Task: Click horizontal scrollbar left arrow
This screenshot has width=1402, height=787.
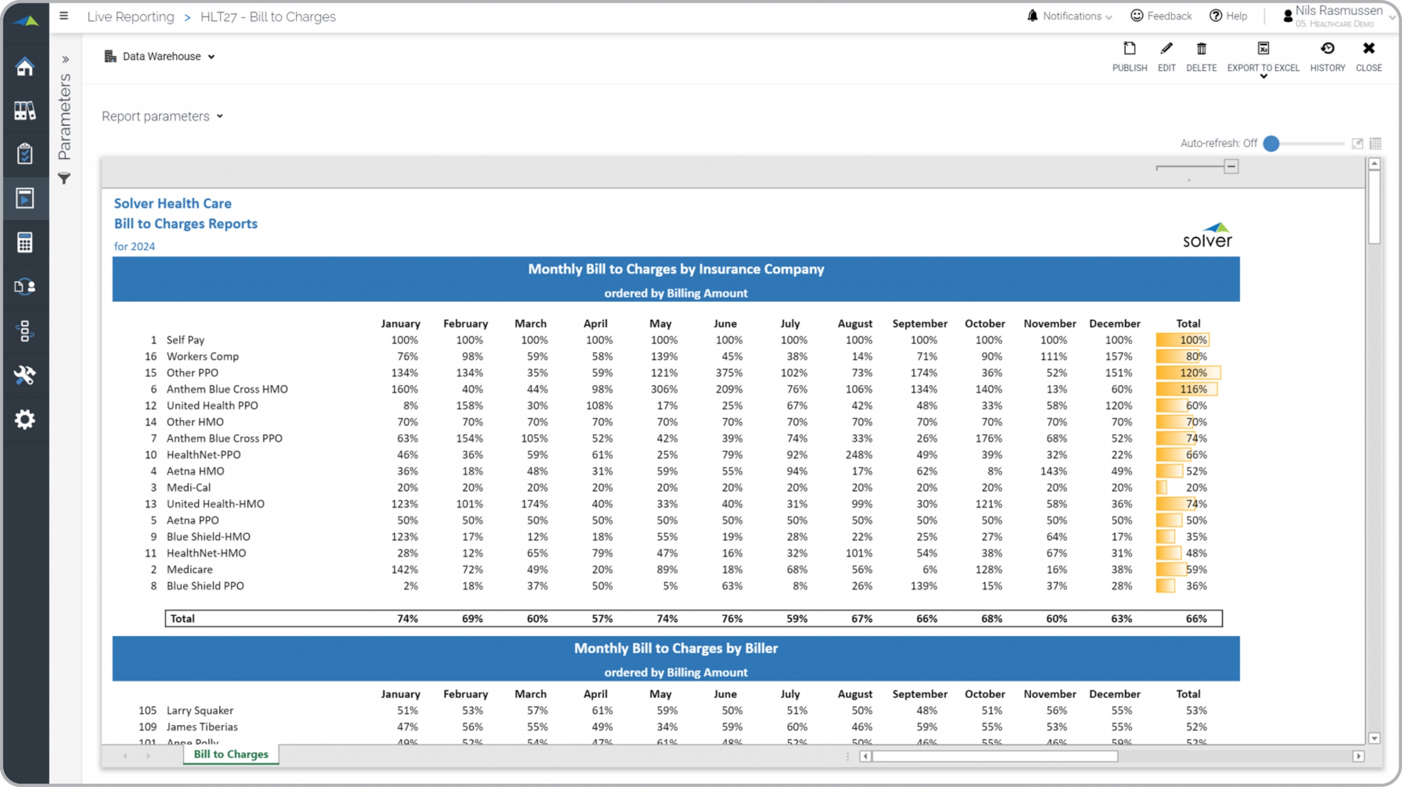Action: 865,756
